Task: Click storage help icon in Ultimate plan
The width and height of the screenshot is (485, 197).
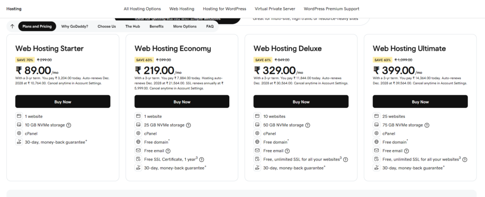Action: click(427, 125)
